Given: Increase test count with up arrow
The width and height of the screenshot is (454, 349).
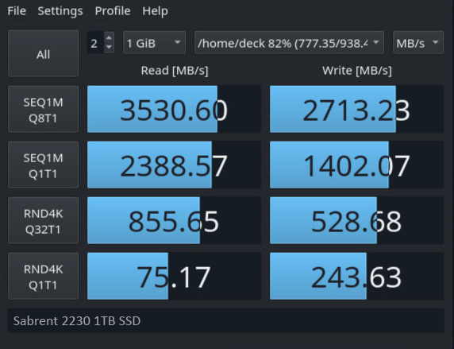Looking at the screenshot, I should [x=109, y=37].
